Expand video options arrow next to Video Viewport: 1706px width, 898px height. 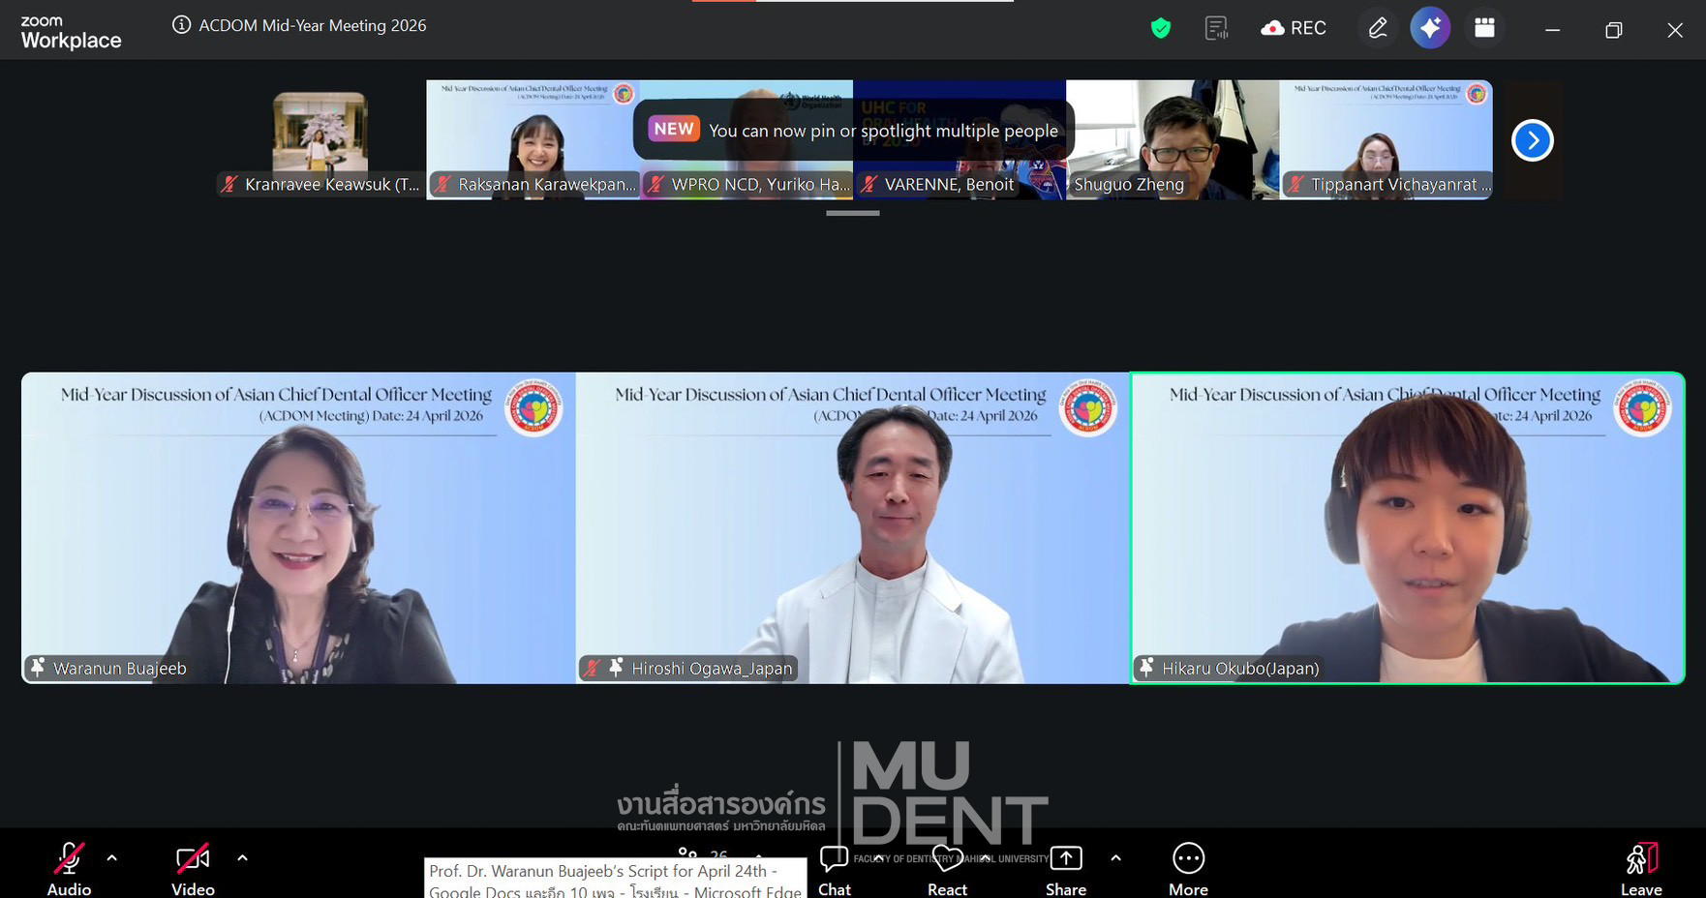tap(242, 857)
